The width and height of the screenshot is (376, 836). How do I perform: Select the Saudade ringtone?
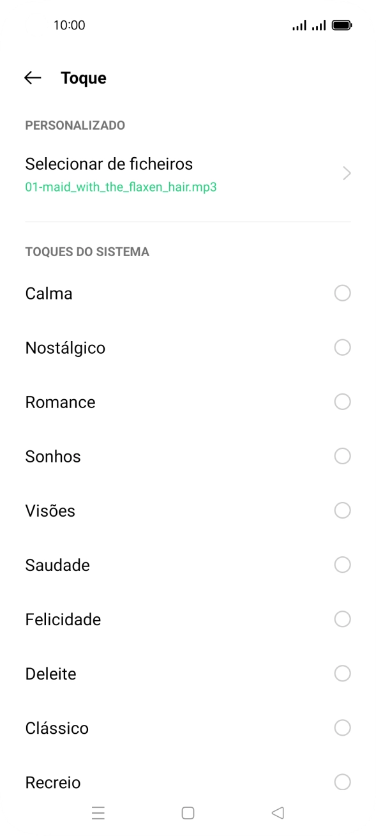tap(343, 565)
